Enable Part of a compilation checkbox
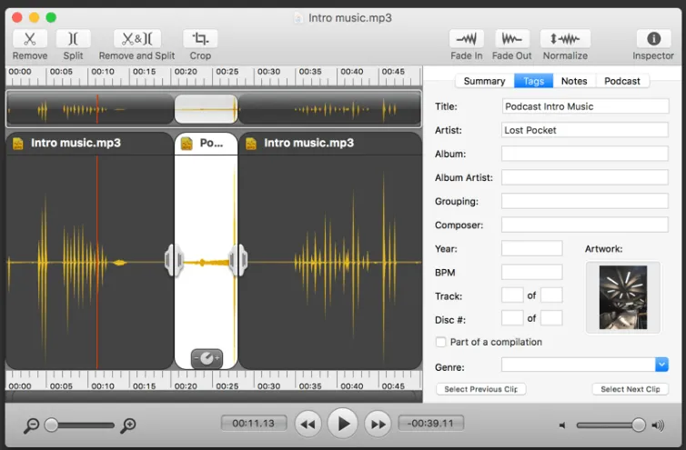The height and width of the screenshot is (450, 686). pos(441,342)
